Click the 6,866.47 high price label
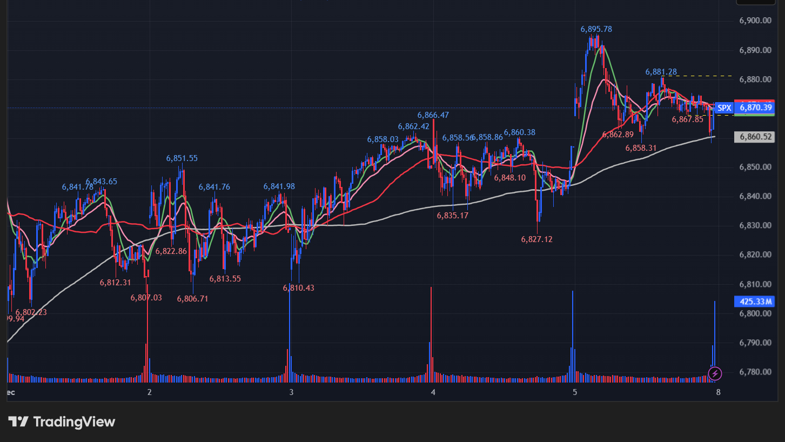 [433, 115]
